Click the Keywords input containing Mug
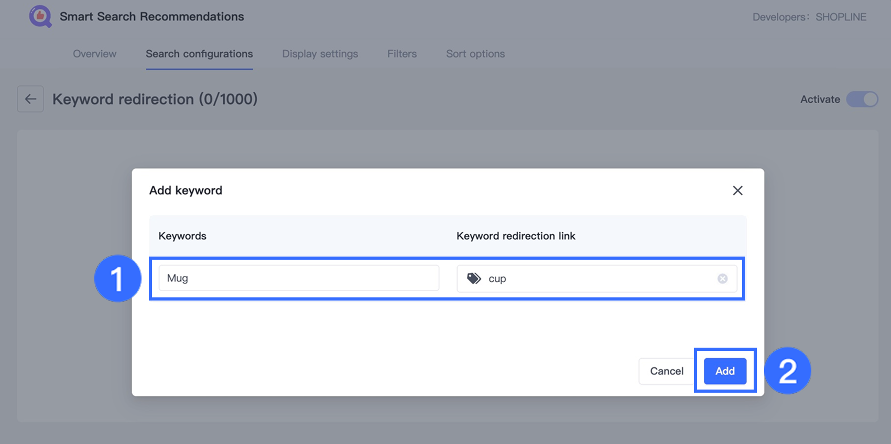Image resolution: width=891 pixels, height=444 pixels. point(299,278)
